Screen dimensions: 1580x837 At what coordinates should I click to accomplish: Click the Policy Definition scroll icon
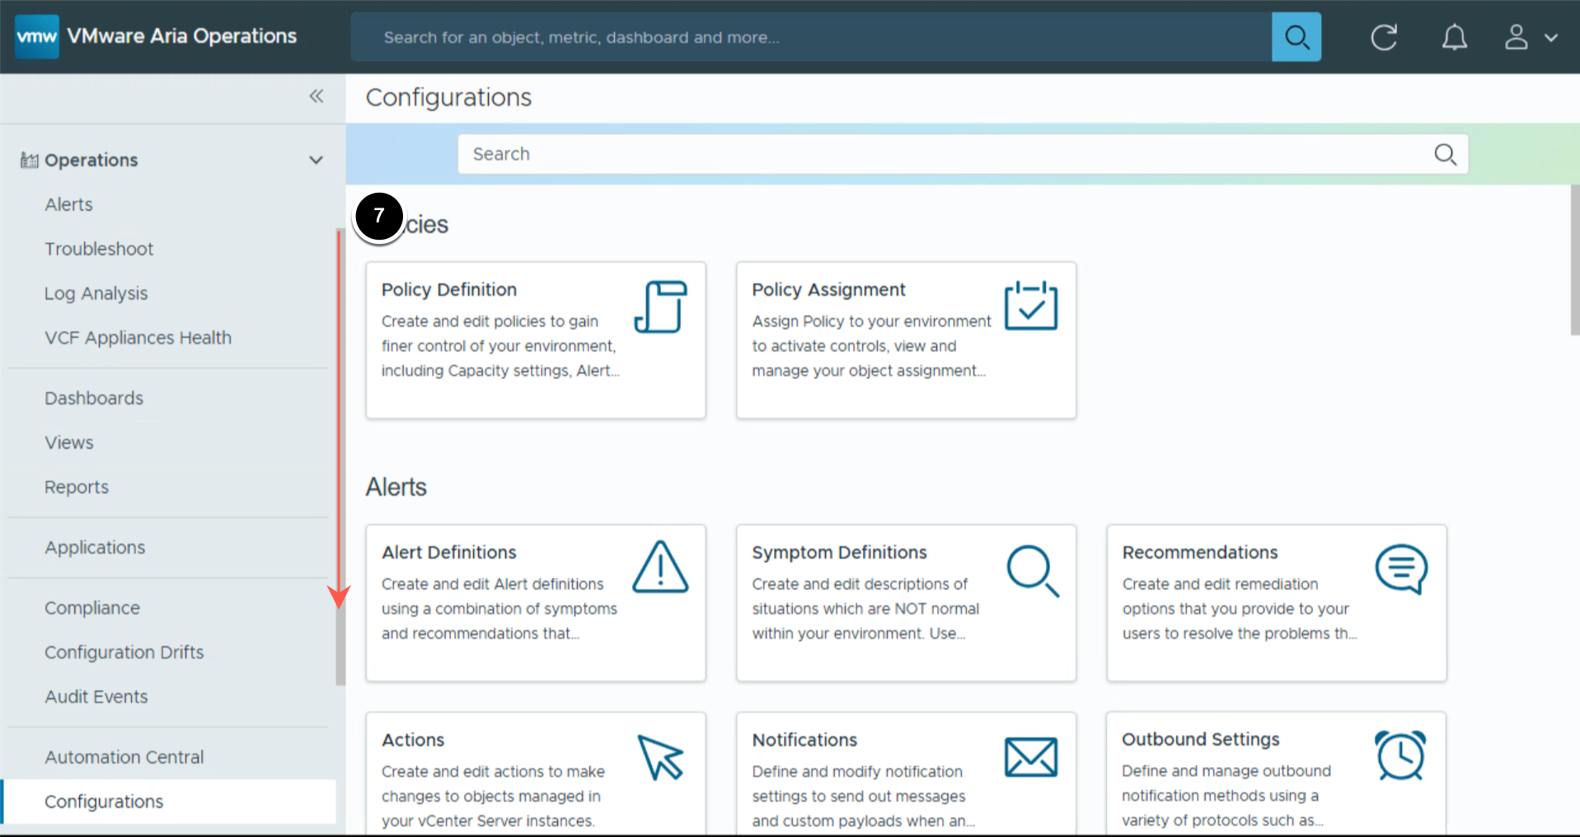point(660,307)
